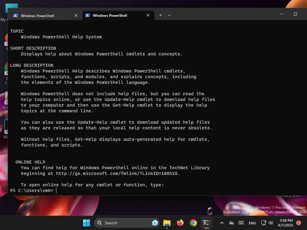This screenshot has width=307, height=230.
Task: Click the taskbar Search box
Action: pyautogui.click(x=127, y=223)
